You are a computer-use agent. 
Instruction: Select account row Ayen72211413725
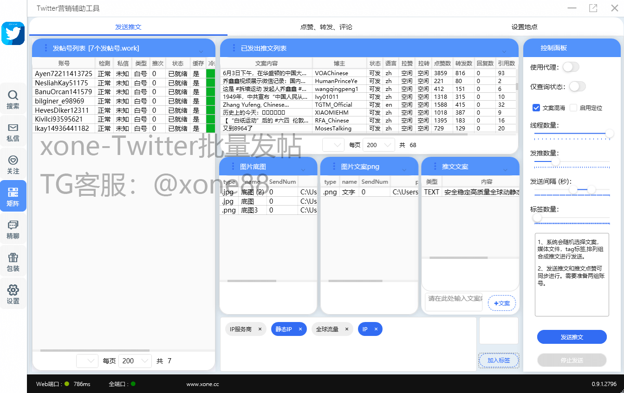tap(123, 74)
